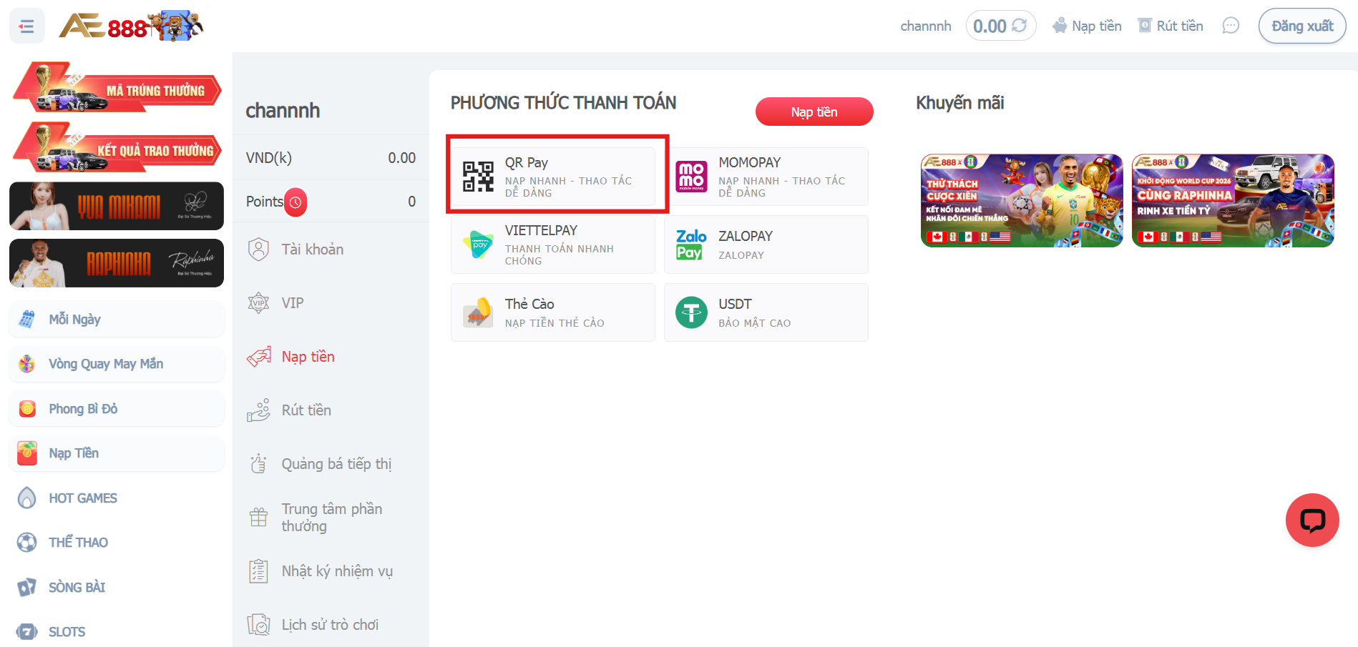Click the QR Pay payment title
Viewport: 1358px width, 647px height.
pyautogui.click(x=527, y=162)
